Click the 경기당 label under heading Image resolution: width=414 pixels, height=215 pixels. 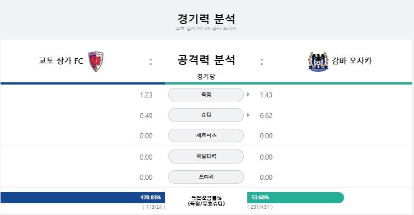coord(206,77)
